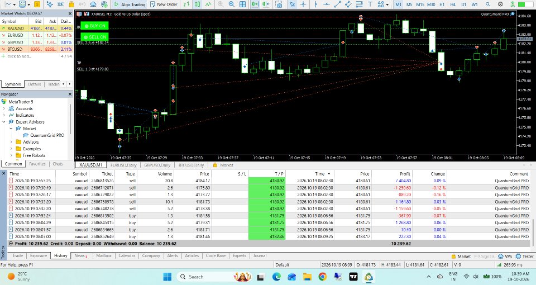Open the Windows Start menu
Screen dimensions: 536x285
point(167,277)
